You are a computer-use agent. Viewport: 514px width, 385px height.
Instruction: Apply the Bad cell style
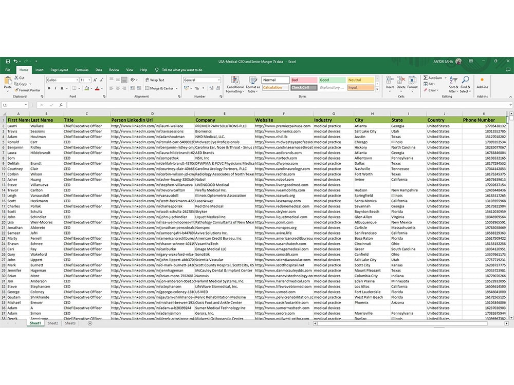[x=304, y=80]
